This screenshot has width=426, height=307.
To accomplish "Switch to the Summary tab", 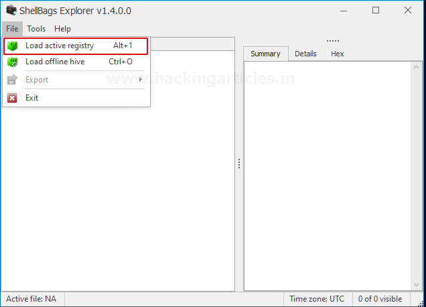I will coord(265,54).
